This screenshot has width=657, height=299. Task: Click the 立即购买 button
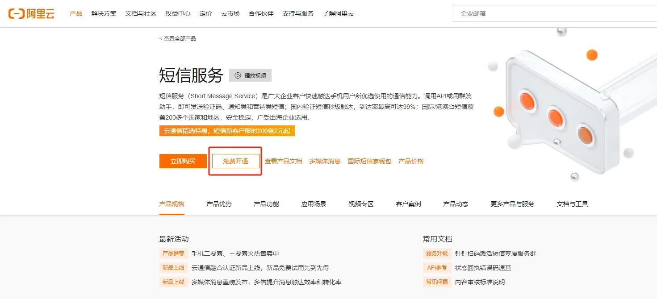click(x=183, y=161)
